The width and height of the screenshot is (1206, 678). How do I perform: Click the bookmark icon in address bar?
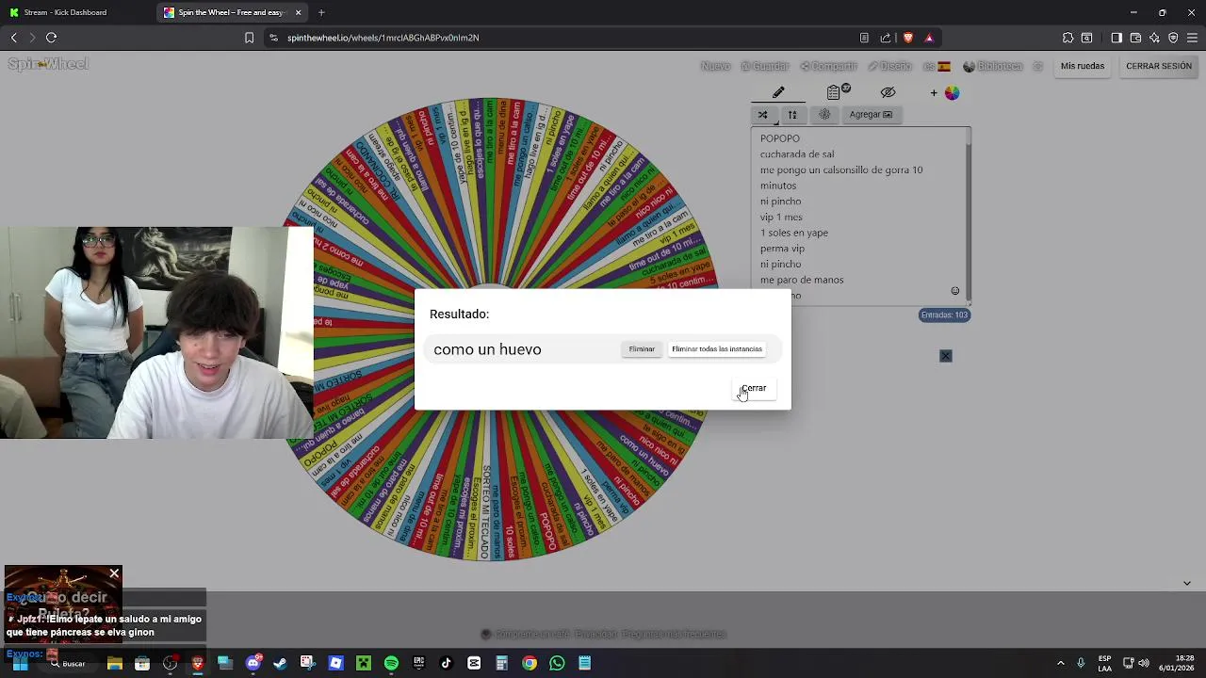click(x=249, y=38)
